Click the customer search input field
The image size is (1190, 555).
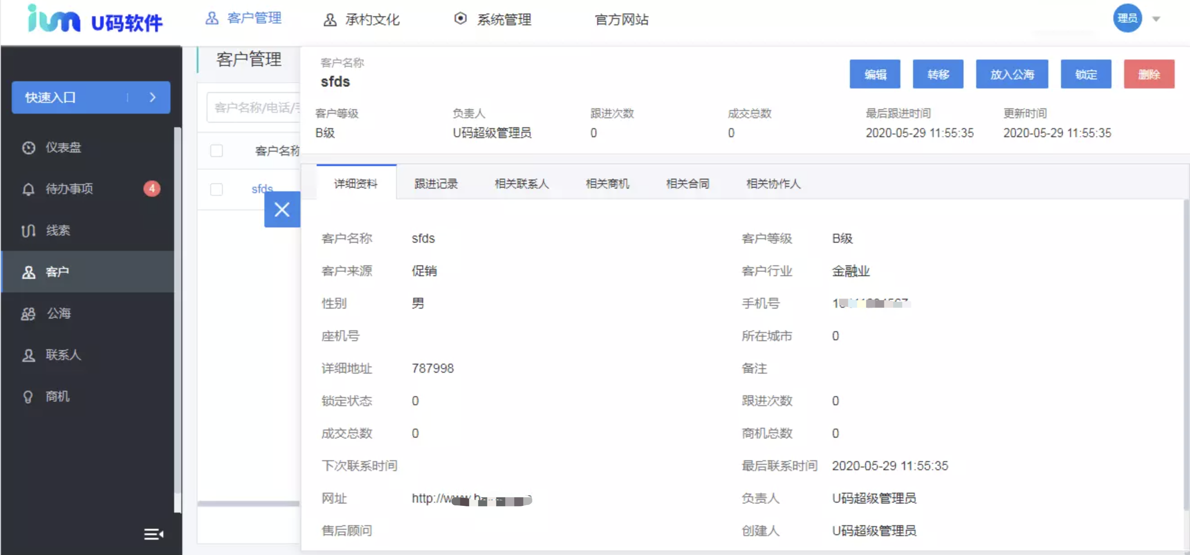(x=253, y=108)
